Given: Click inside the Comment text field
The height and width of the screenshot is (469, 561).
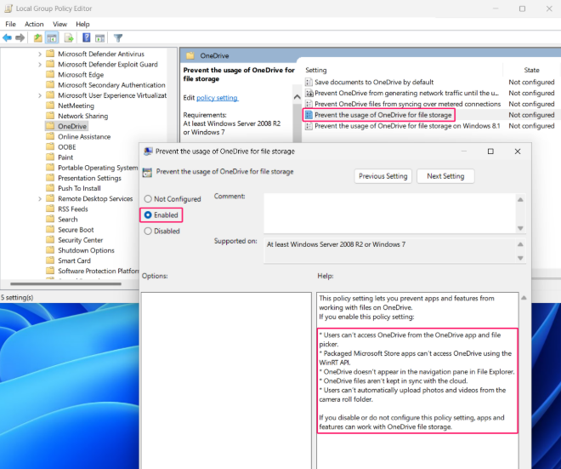Looking at the screenshot, I should (x=389, y=214).
